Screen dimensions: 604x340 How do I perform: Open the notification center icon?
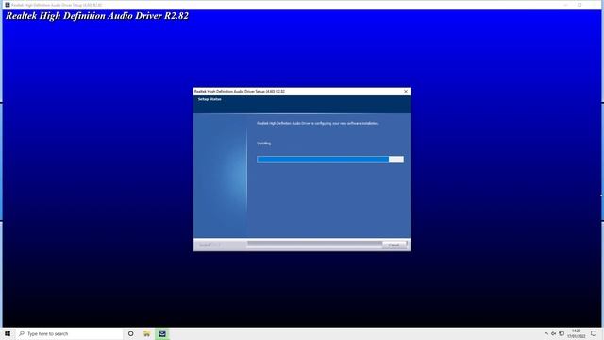coord(594,333)
